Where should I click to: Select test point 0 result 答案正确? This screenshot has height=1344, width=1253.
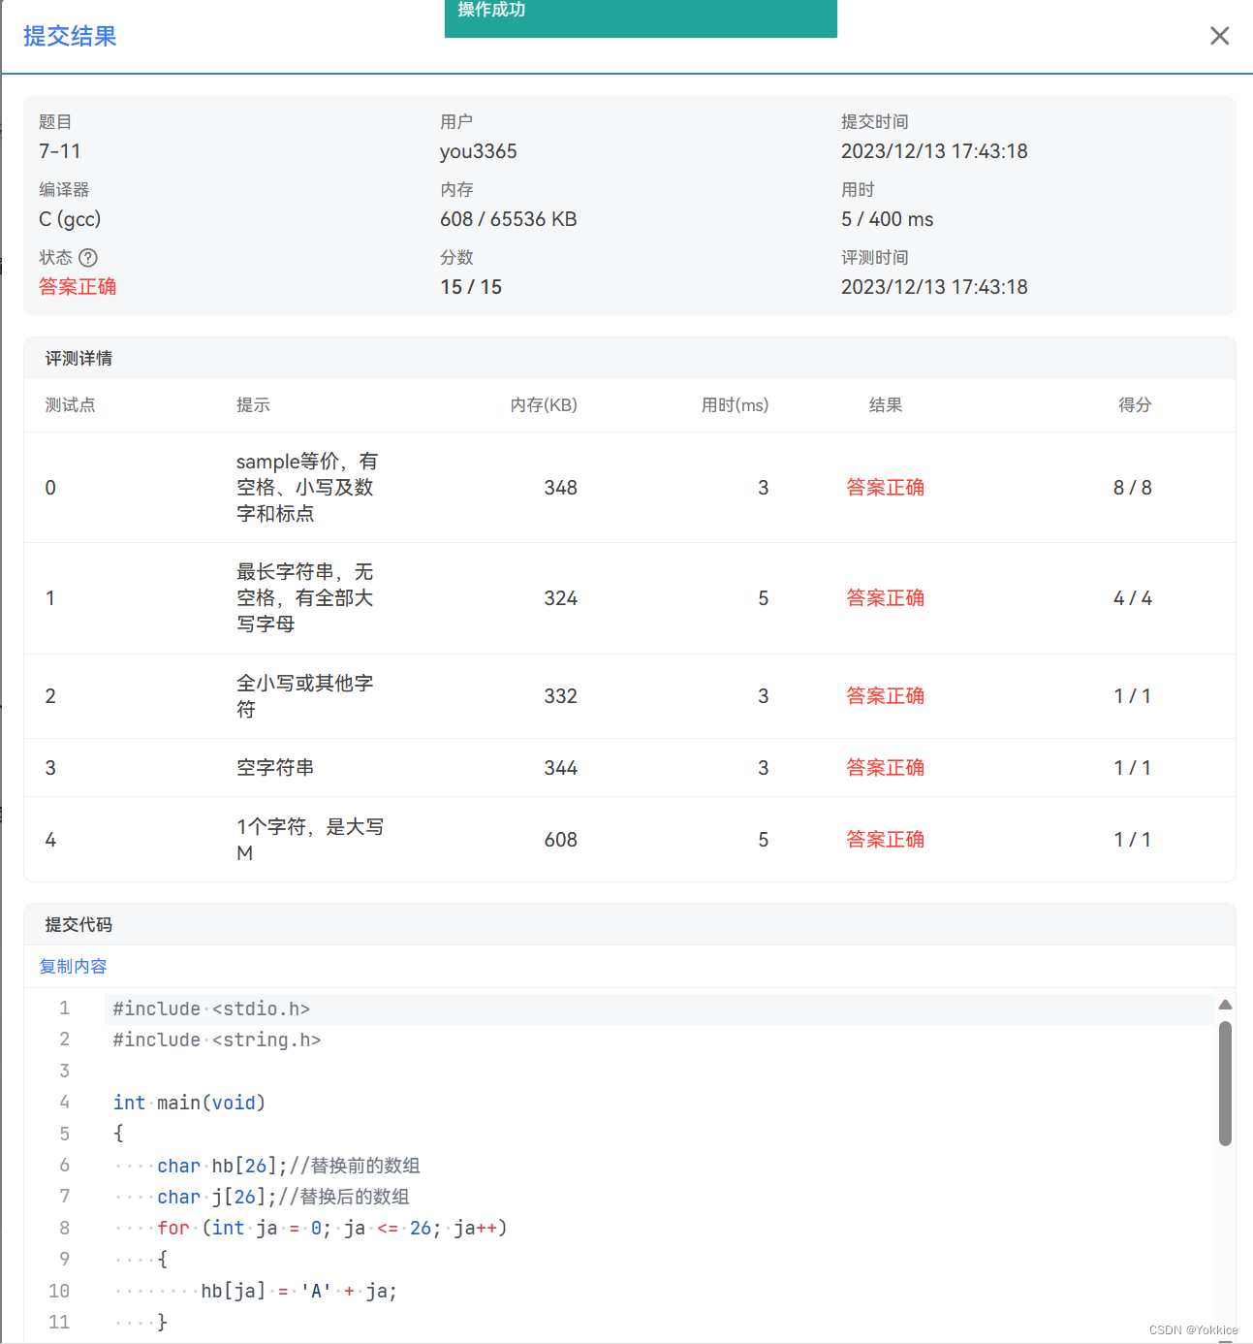pyautogui.click(x=885, y=488)
